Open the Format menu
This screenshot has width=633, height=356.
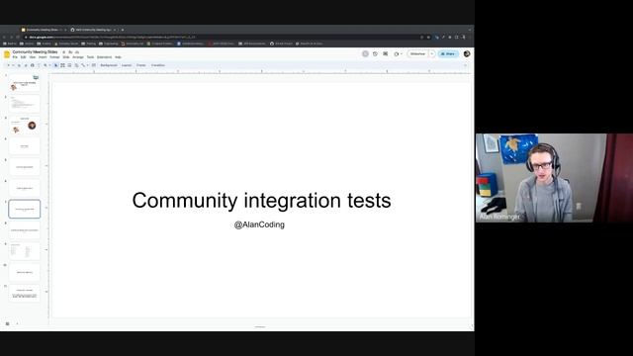(54, 57)
